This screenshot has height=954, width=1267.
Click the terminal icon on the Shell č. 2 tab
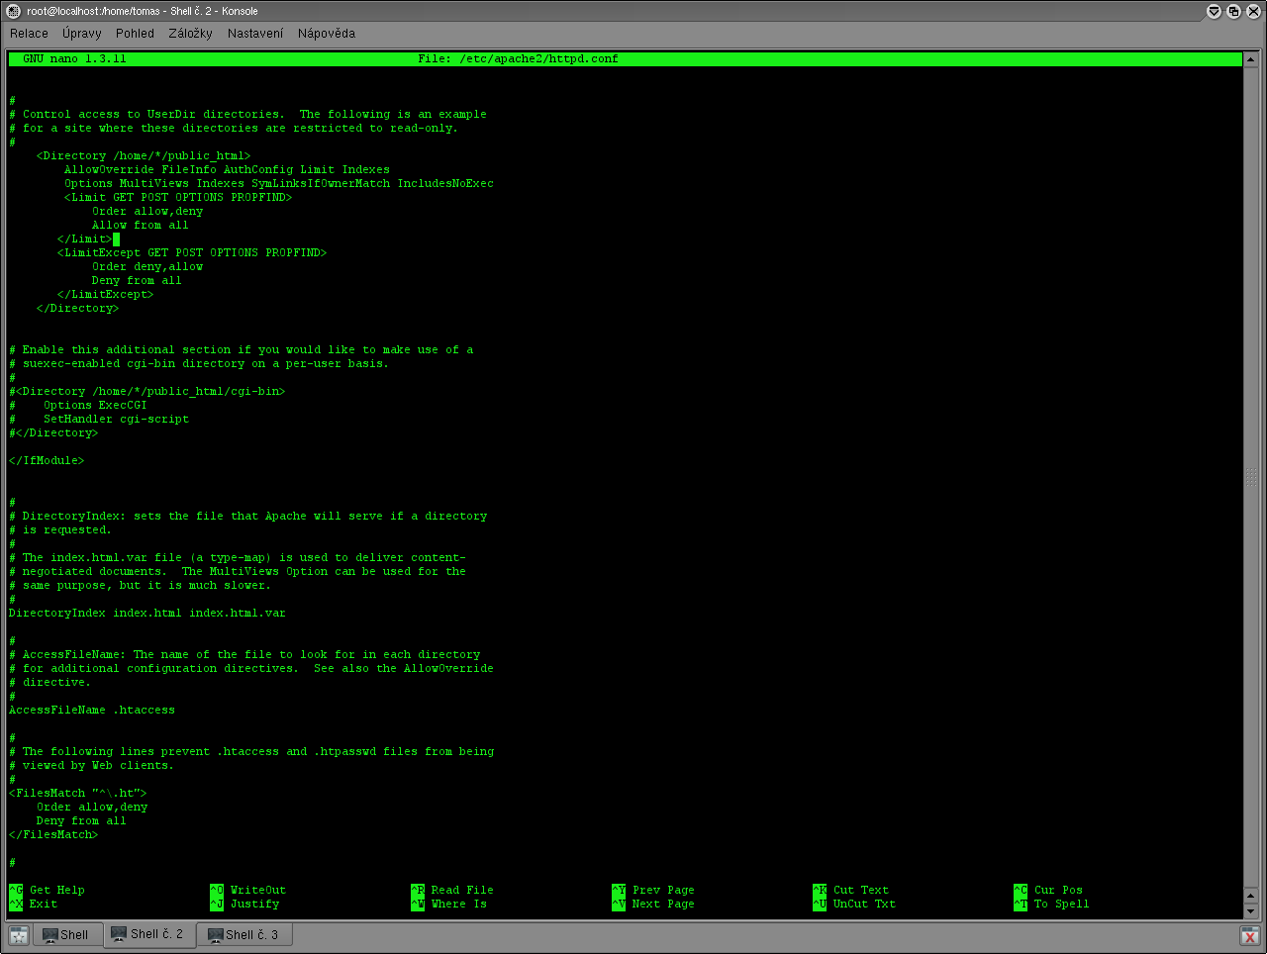(119, 933)
